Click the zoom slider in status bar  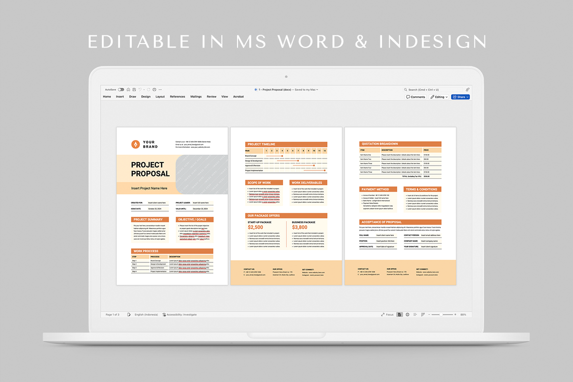(442, 314)
